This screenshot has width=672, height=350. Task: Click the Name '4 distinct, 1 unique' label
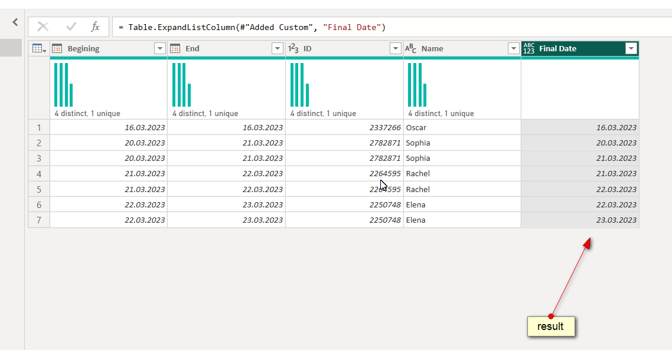(441, 113)
